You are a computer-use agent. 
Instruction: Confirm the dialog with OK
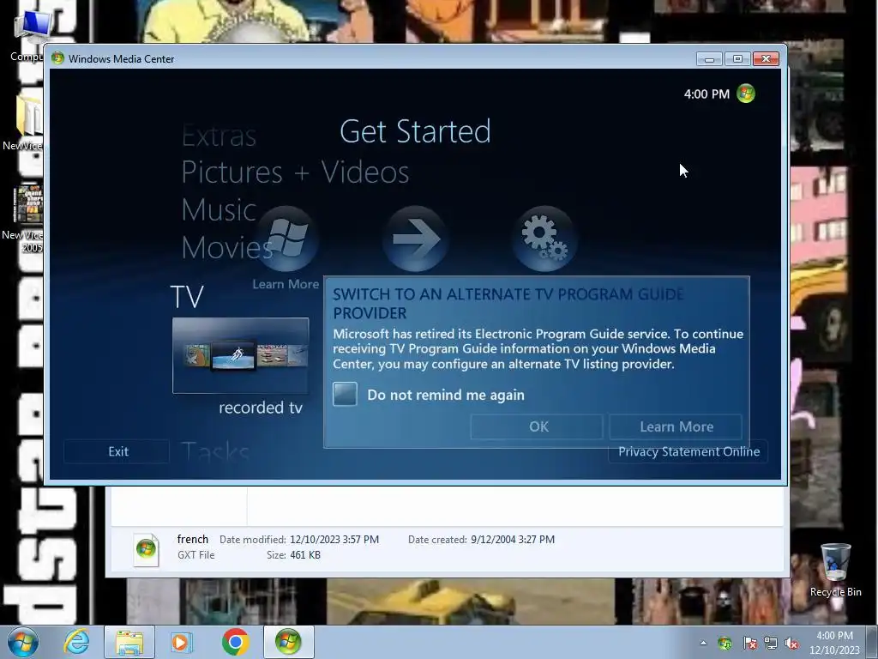537,426
